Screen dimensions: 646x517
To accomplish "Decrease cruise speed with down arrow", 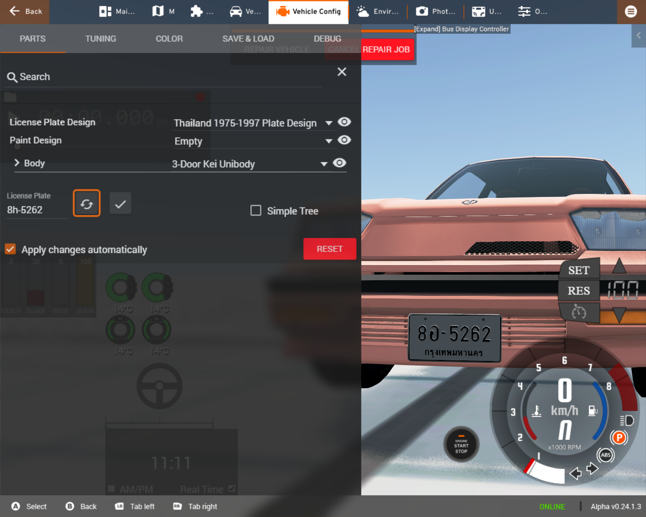I will point(619,316).
